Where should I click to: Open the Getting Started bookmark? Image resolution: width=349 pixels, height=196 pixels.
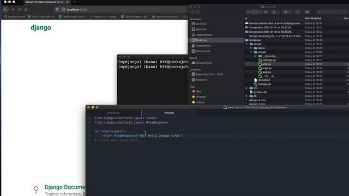click(x=15, y=17)
